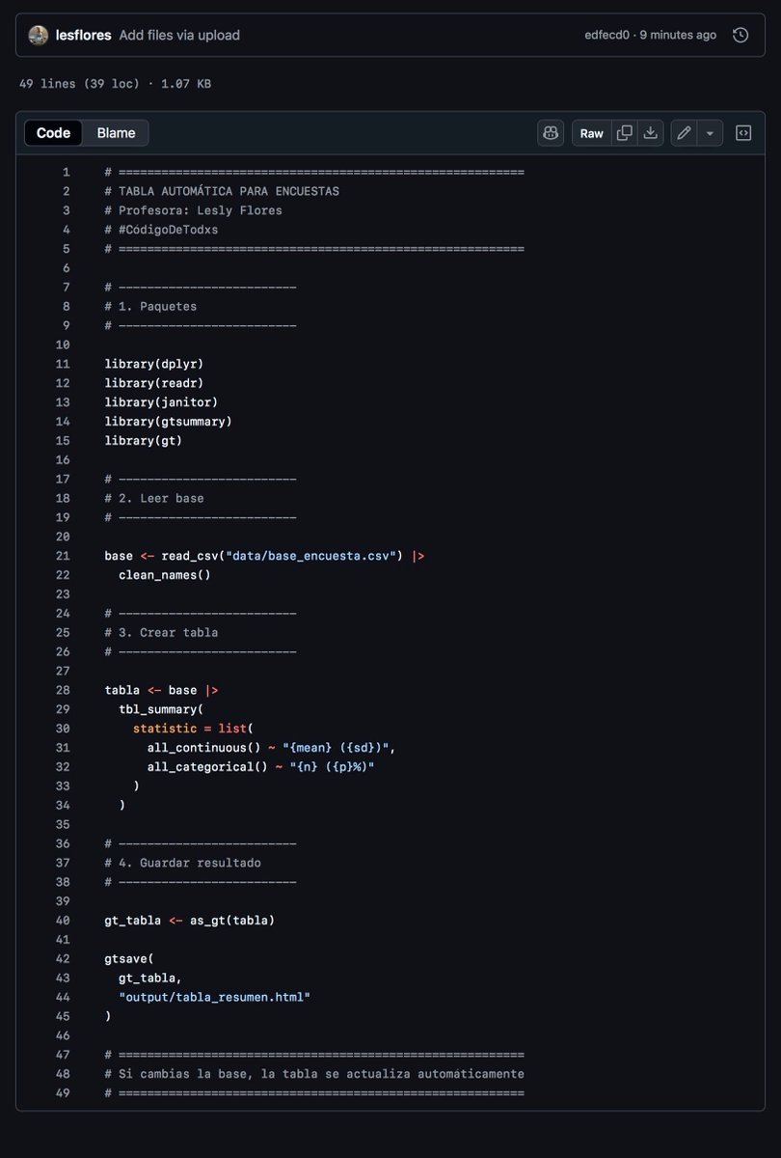Click the 'statistic = list(' line
The height and width of the screenshot is (1158, 781).
click(194, 729)
